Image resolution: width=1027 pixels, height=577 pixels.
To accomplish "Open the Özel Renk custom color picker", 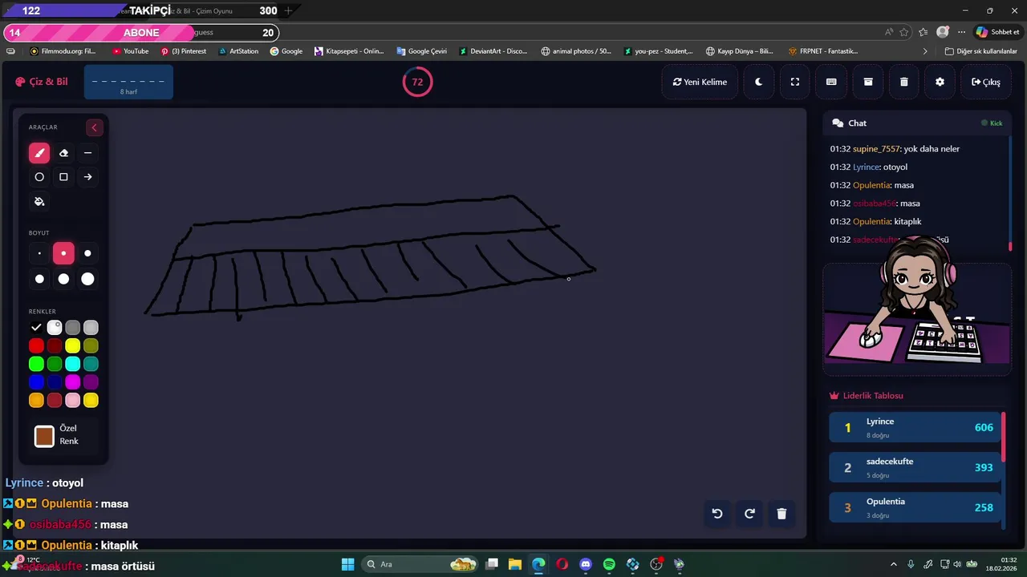I will click(44, 436).
